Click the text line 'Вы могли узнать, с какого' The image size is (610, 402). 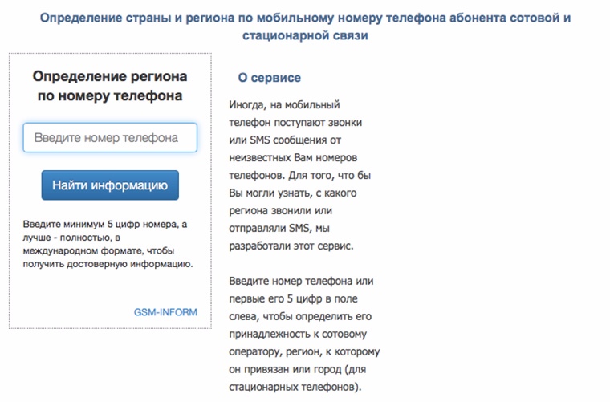(292, 193)
